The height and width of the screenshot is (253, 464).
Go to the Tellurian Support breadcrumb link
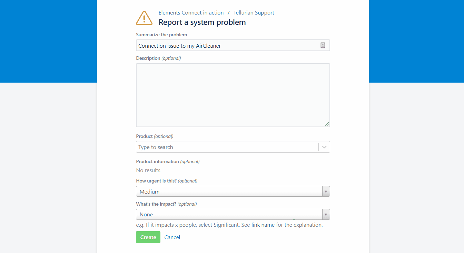(254, 13)
